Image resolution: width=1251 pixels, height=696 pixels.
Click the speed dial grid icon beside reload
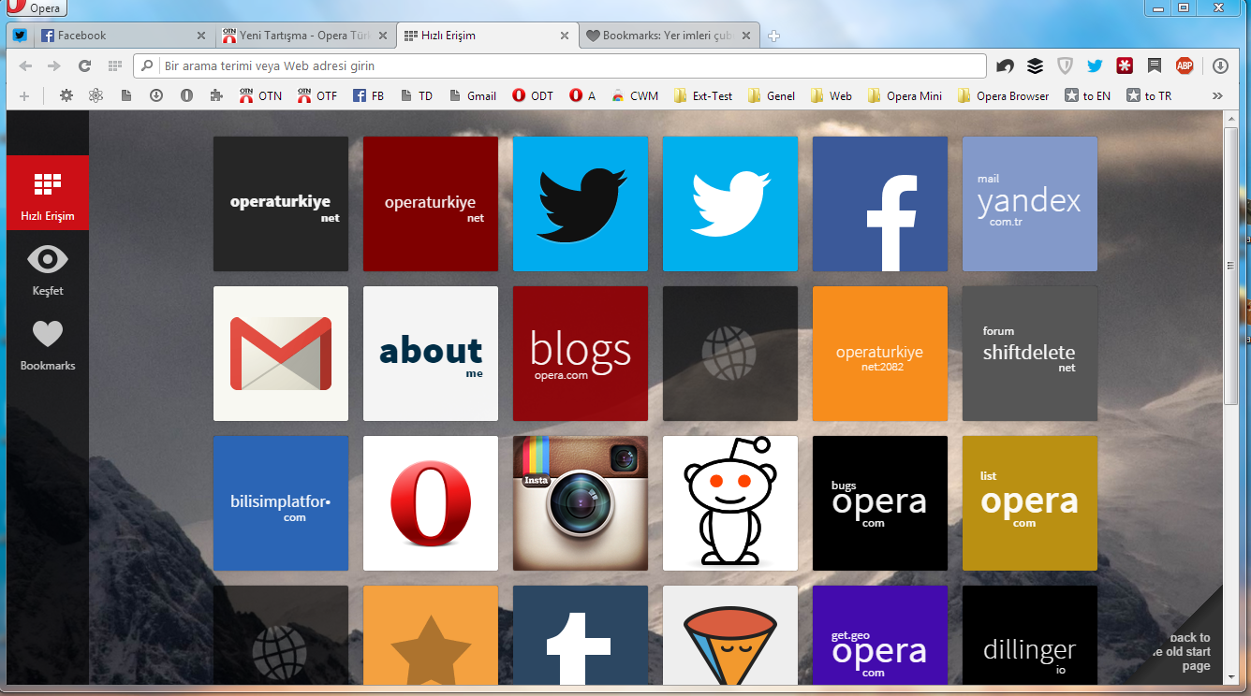click(x=115, y=65)
